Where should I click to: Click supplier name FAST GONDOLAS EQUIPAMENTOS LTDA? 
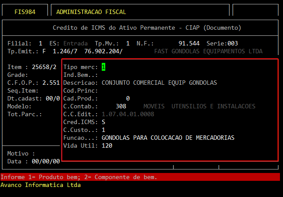tap(208, 52)
